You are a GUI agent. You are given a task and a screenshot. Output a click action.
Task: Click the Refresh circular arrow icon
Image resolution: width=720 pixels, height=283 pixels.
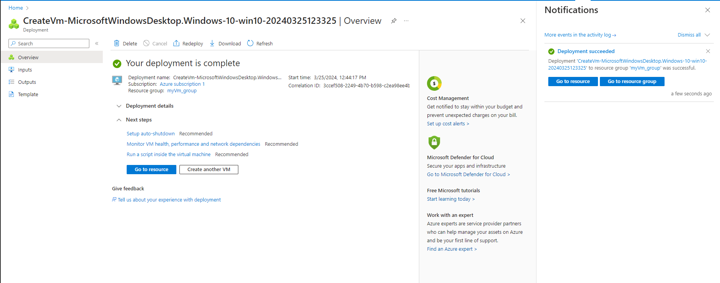point(250,43)
